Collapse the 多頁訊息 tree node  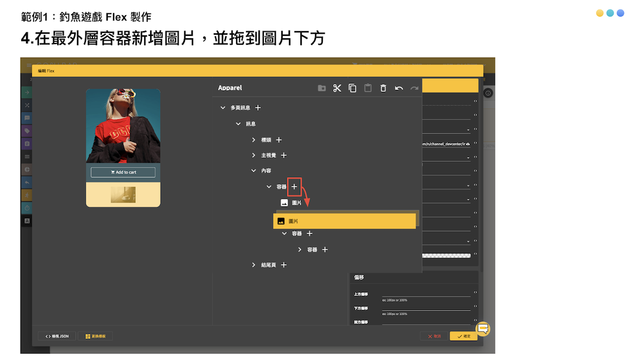(x=223, y=108)
